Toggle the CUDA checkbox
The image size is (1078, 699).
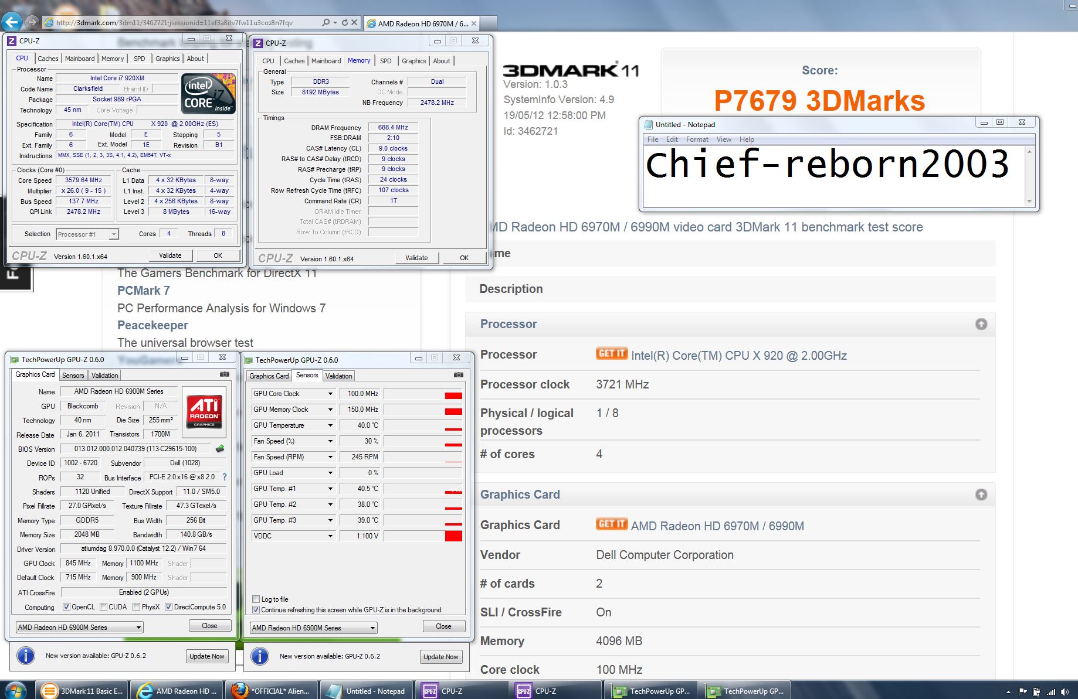(x=103, y=607)
